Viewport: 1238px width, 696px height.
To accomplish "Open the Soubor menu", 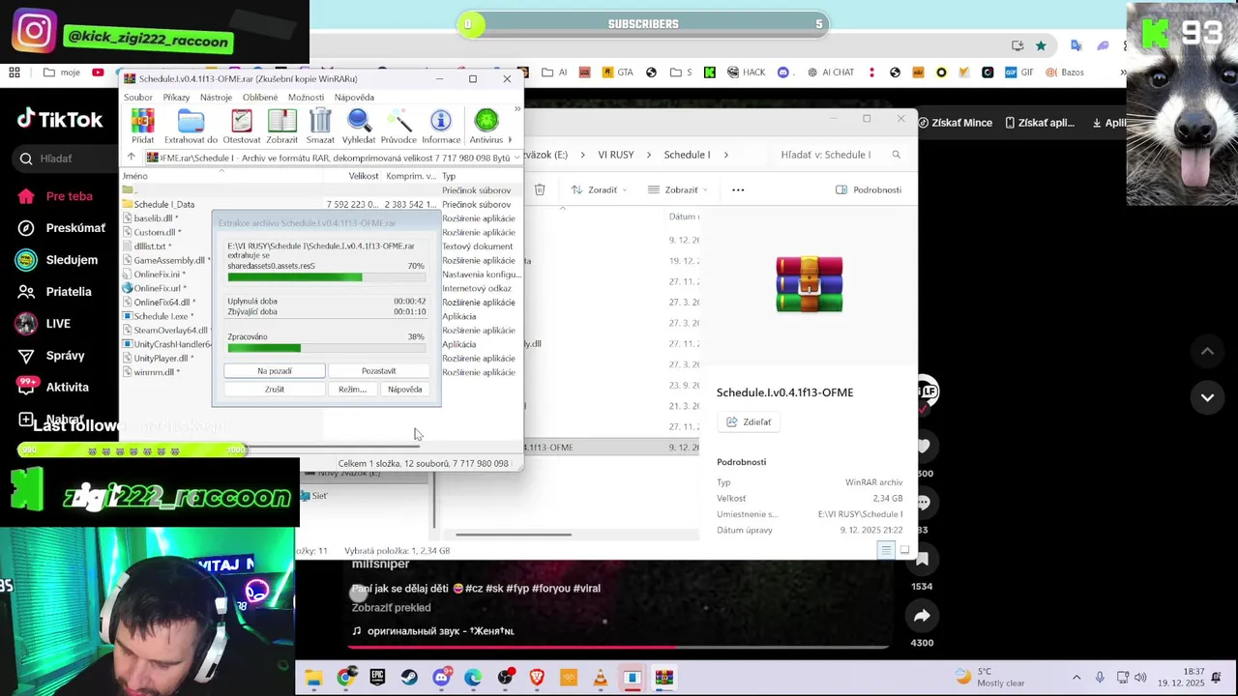I will (x=138, y=97).
